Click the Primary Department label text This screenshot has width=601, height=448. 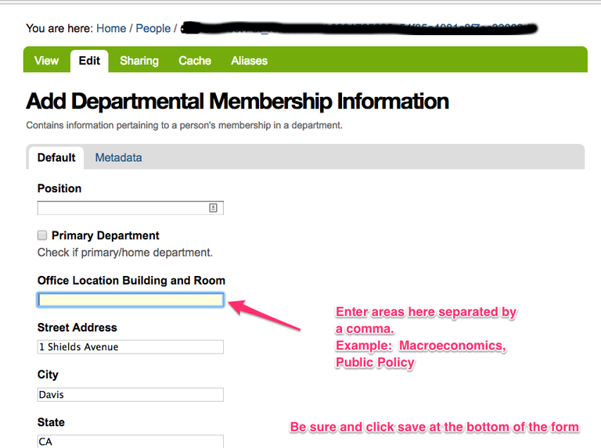coord(105,235)
